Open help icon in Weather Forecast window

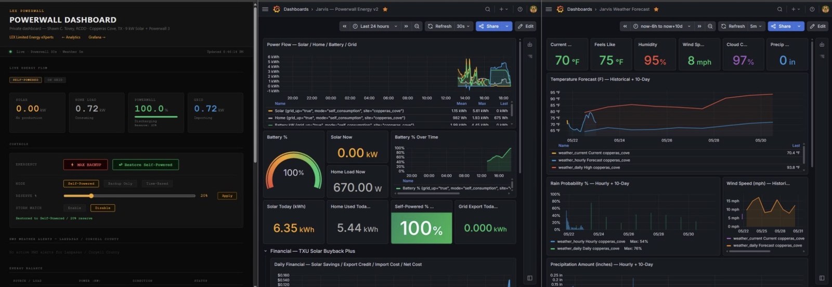coord(812,9)
